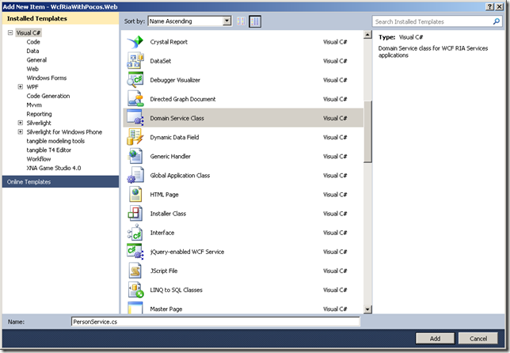Select the LINQ to SQL Classes icon
This screenshot has height=353, width=510.
click(135, 290)
